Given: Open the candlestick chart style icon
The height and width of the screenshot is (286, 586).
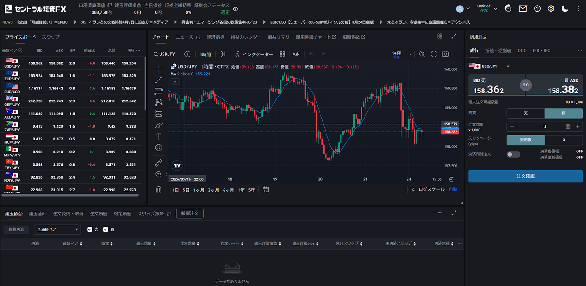Looking at the screenshot, I should (222, 54).
